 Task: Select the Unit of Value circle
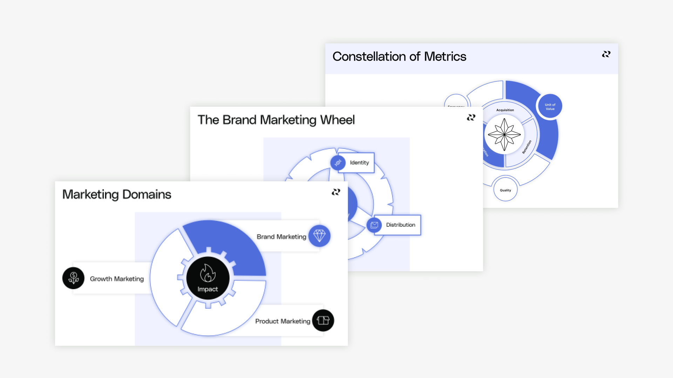click(550, 106)
